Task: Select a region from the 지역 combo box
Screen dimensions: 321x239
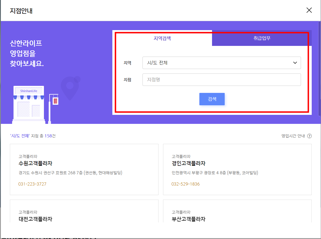Action: click(222, 63)
